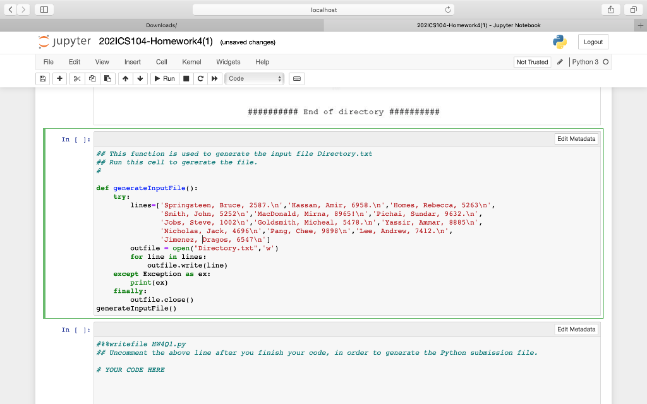Open the Safari share icon
This screenshot has width=647, height=404.
click(x=611, y=9)
